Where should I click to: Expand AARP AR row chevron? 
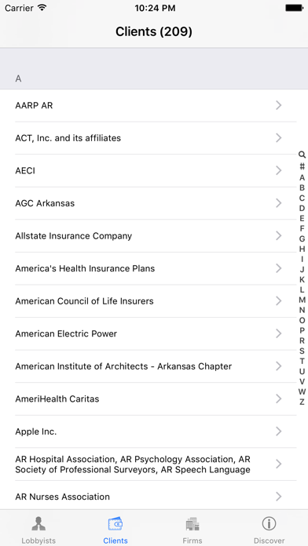(x=278, y=105)
